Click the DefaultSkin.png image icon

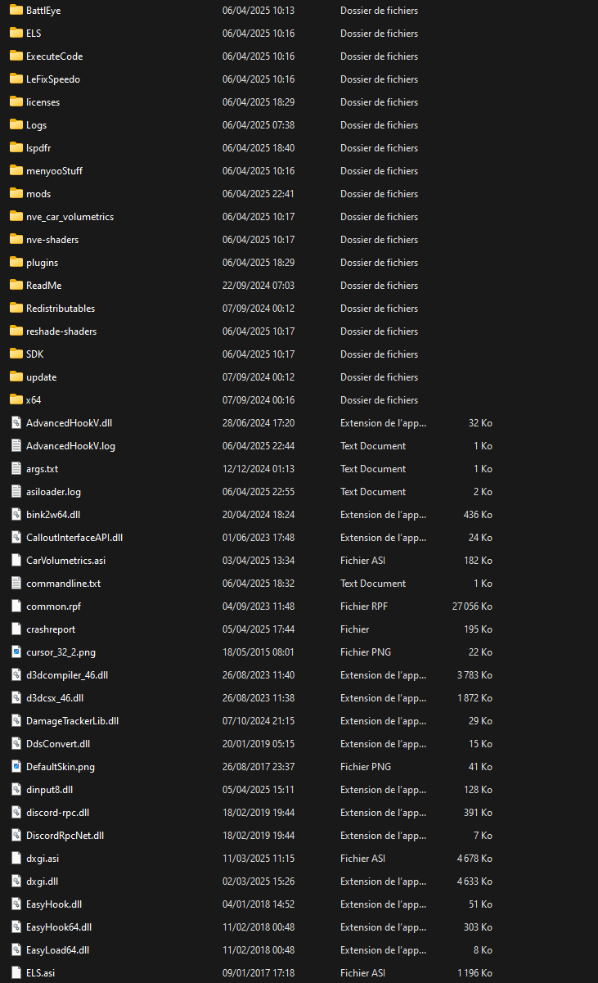pyautogui.click(x=16, y=767)
